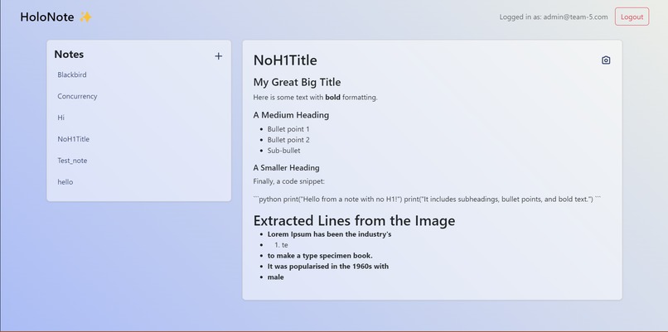Click the sparkles icon beside HoloNote
Viewport: 668px width, 332px height.
point(85,17)
